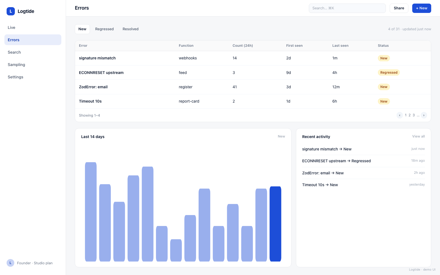Screen dimensions: 440x275
Task: Open activity signature mismatch → New
Action: point(363,149)
